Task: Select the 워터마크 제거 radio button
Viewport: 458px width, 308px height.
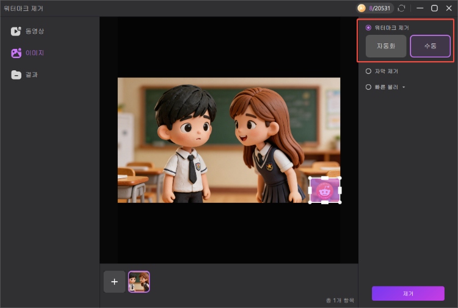Action: coord(368,28)
